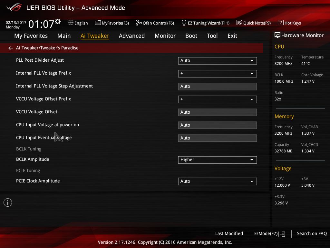Open the Tool tab
The width and height of the screenshot is (330, 248).
pyautogui.click(x=212, y=36)
